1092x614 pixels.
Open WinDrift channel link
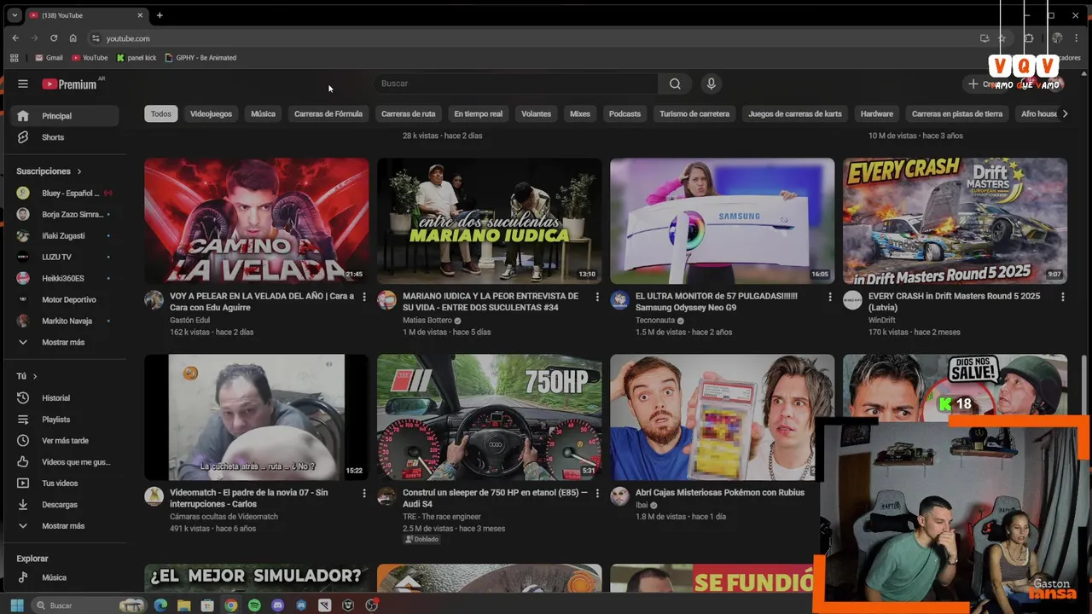pyautogui.click(x=881, y=321)
